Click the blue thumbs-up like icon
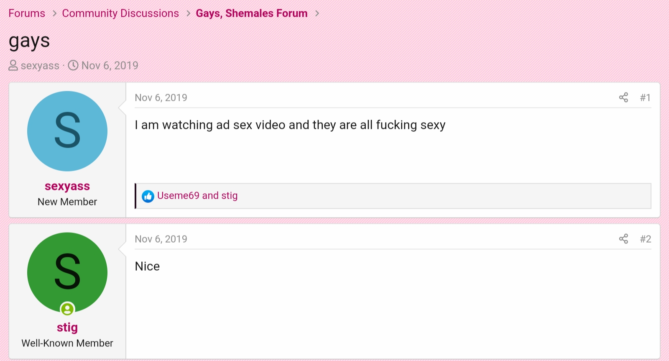The width and height of the screenshot is (669, 361). tap(148, 196)
